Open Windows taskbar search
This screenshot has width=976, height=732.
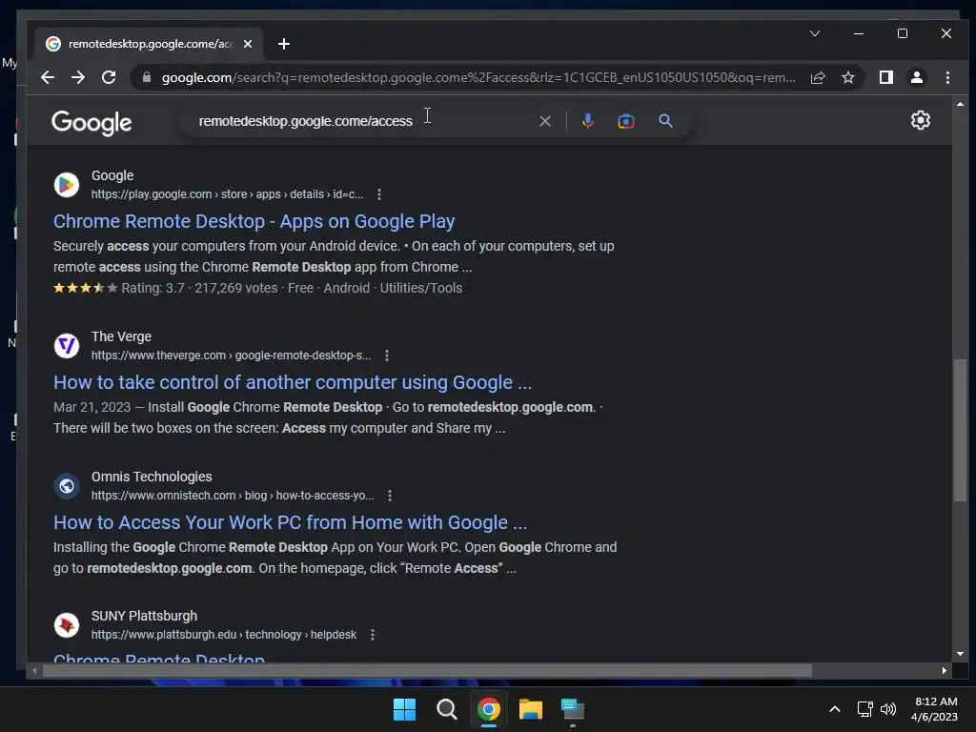(446, 709)
